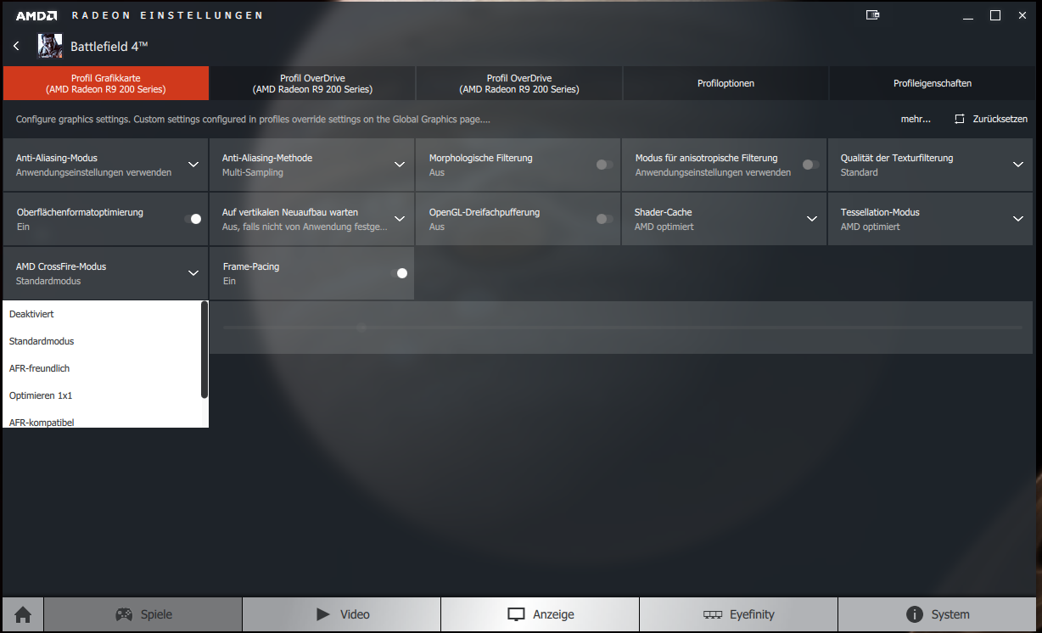Click the monitor icon in Anzeige

point(517,614)
